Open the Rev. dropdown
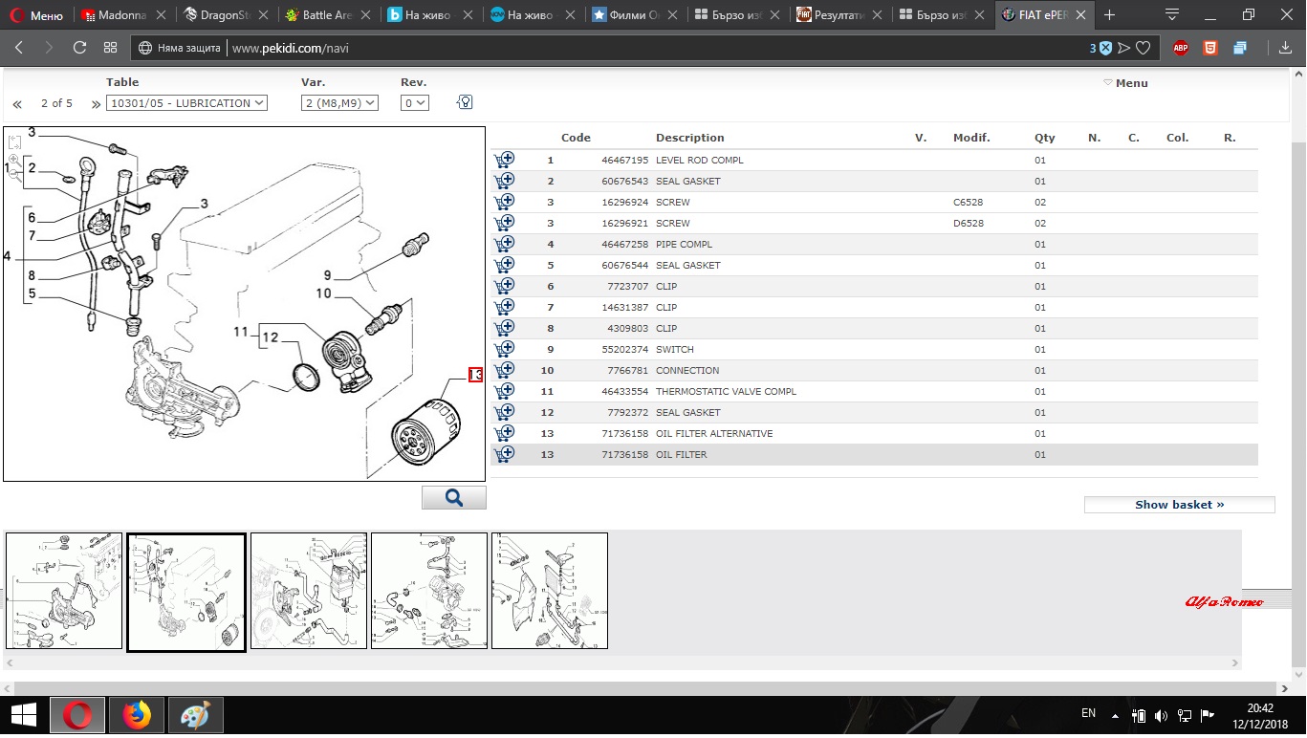The height and width of the screenshot is (738, 1307). pyautogui.click(x=414, y=103)
